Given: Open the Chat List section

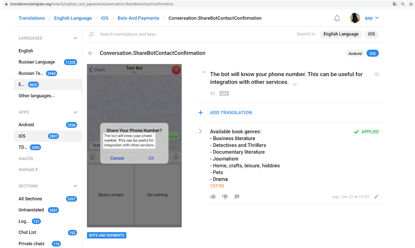Looking at the screenshot, I should pos(48,232).
